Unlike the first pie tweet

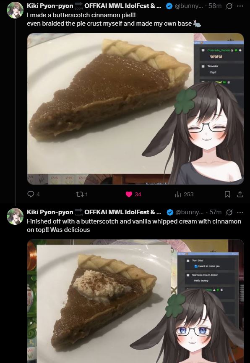133,194
